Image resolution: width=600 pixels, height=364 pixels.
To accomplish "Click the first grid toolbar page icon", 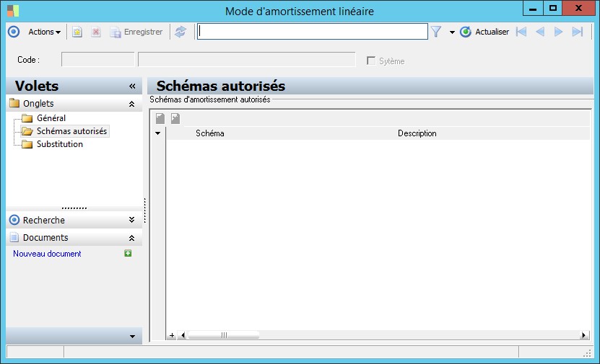I will tap(160, 118).
